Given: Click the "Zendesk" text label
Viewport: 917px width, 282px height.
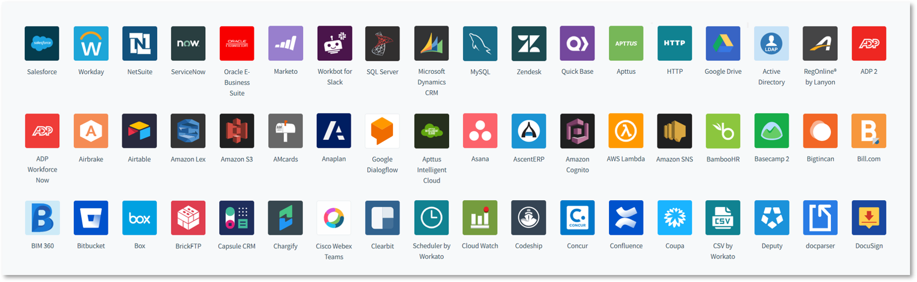Looking at the screenshot, I should click(529, 72).
